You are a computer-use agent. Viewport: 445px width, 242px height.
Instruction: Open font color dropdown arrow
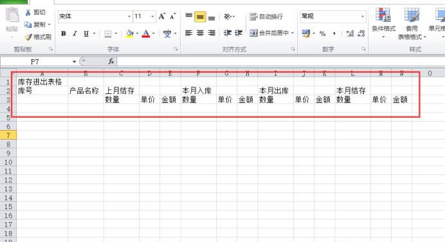point(154,33)
